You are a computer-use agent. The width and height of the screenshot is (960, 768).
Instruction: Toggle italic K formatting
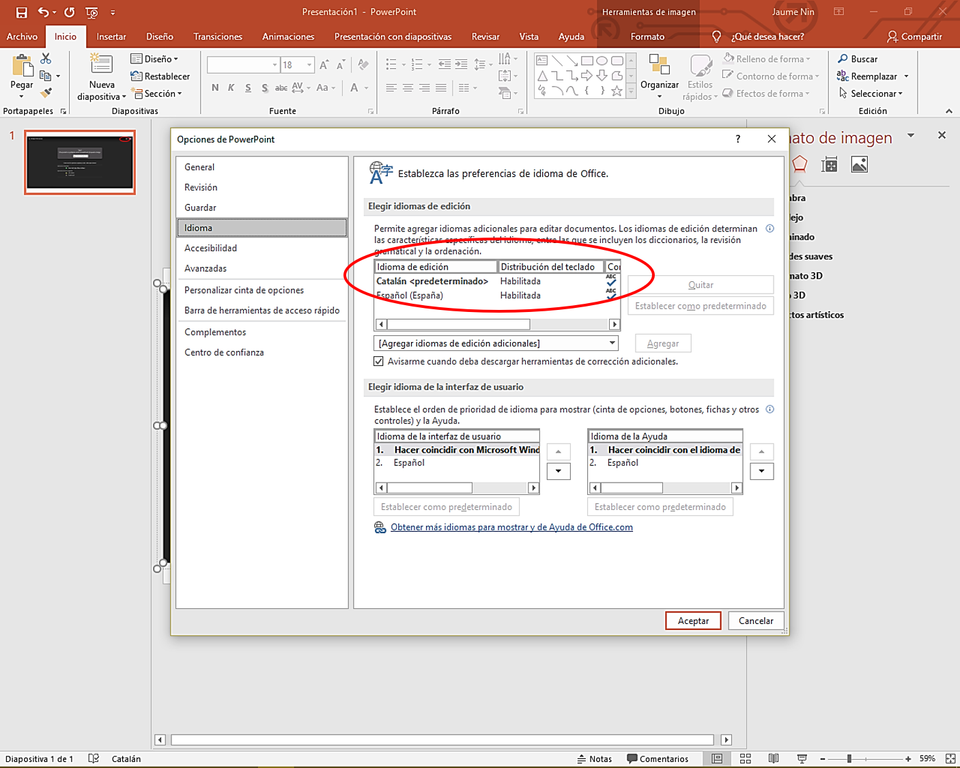(231, 87)
